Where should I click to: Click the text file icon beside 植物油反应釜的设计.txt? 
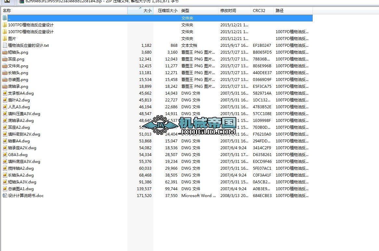pos(4,46)
